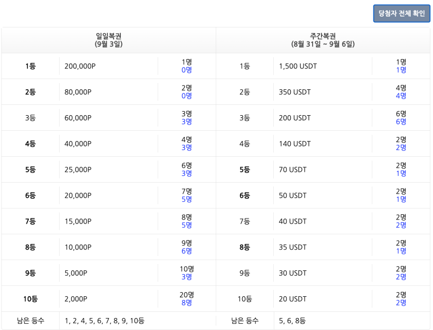Select the 1등 rank in 200,000P row
The image size is (433, 330).
click(x=31, y=66)
